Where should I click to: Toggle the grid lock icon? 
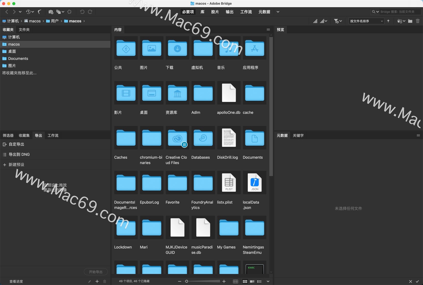[235, 281]
